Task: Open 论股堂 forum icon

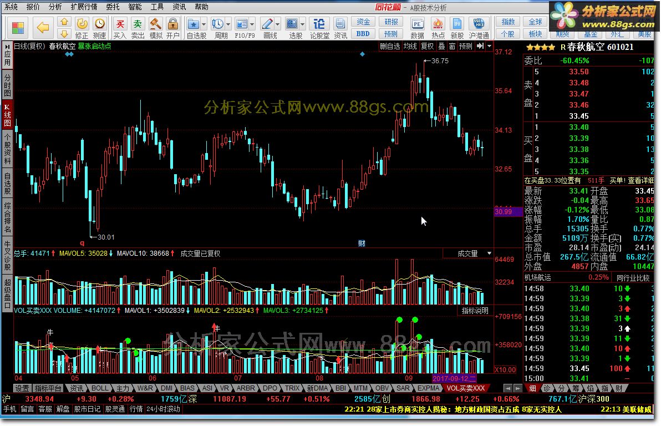Action: (319, 28)
